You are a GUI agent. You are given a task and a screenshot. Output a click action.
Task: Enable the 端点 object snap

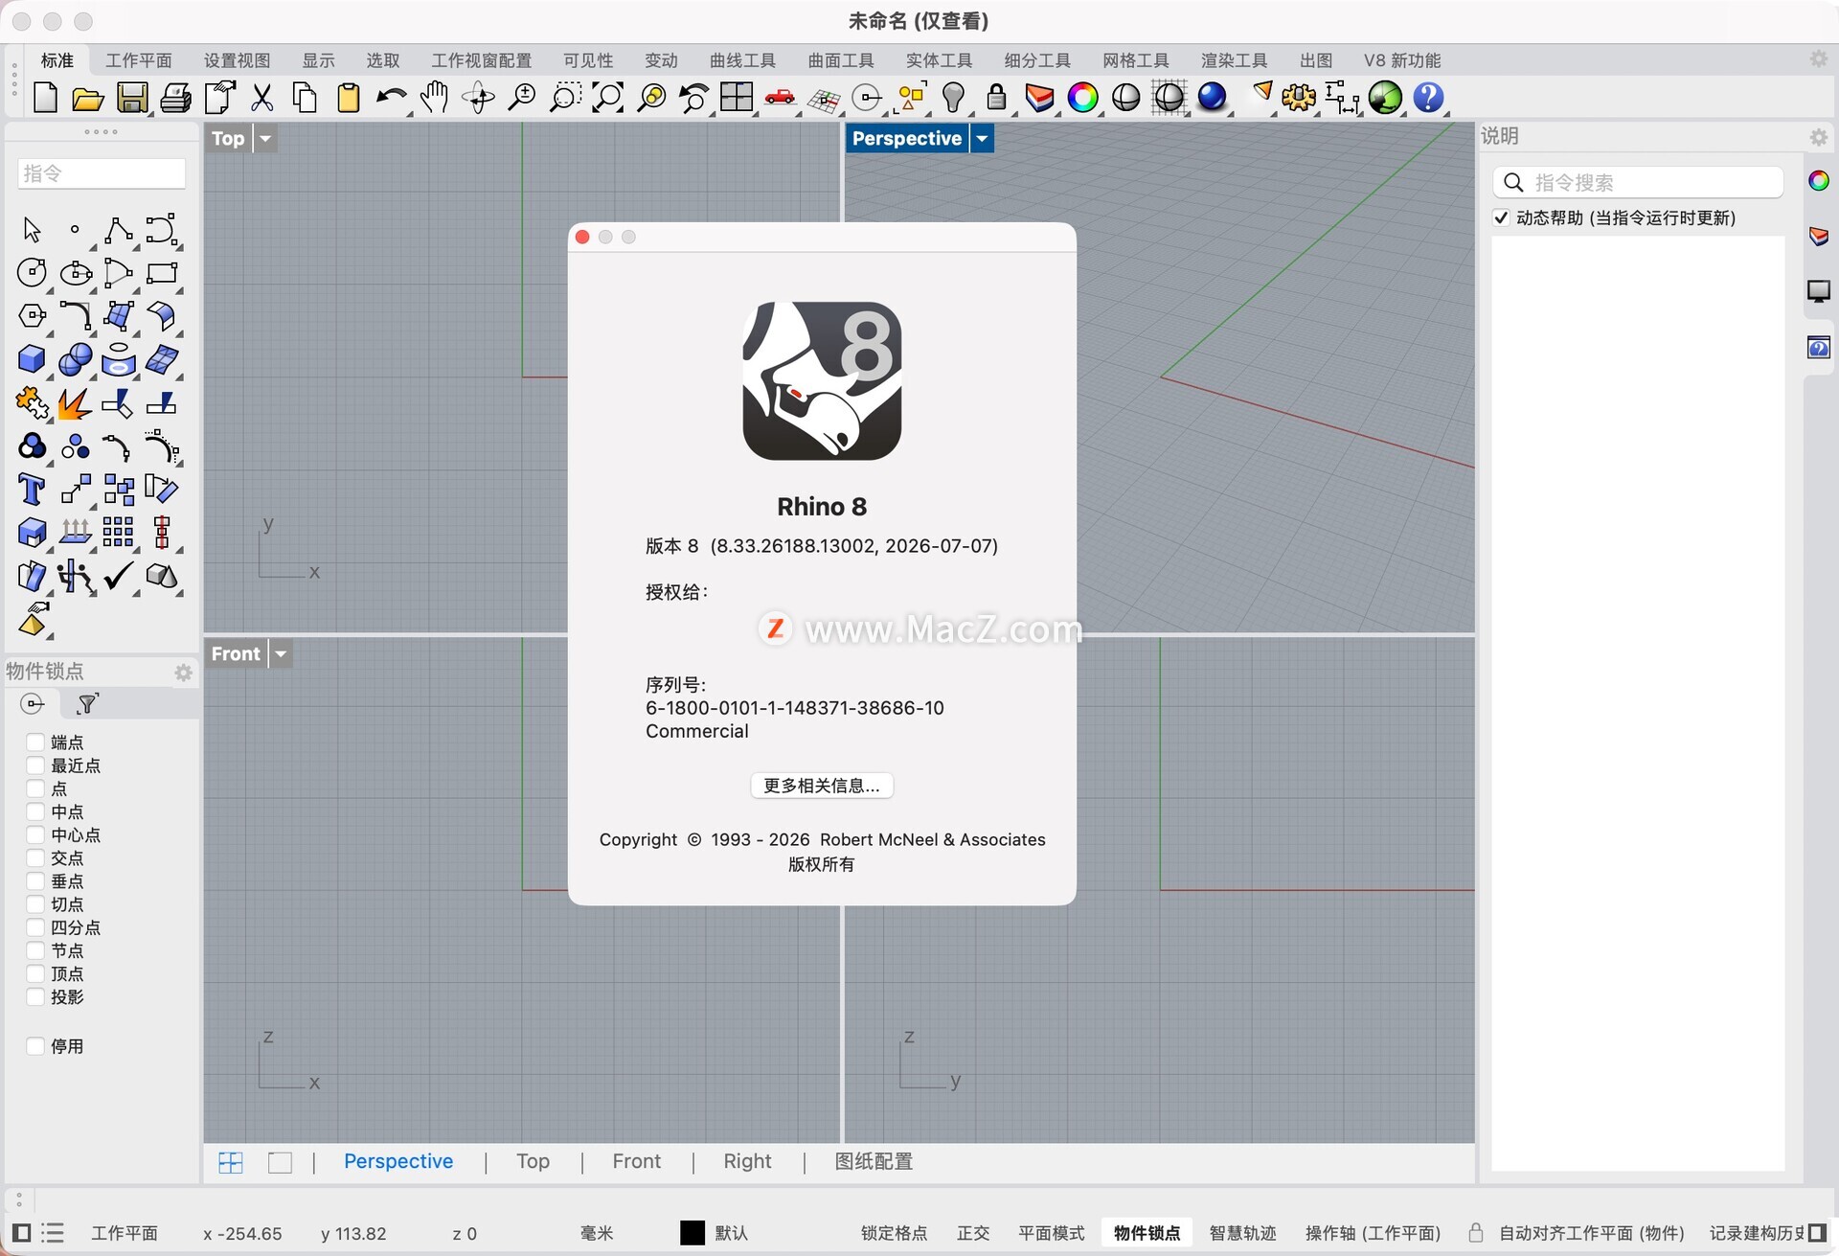[x=35, y=742]
